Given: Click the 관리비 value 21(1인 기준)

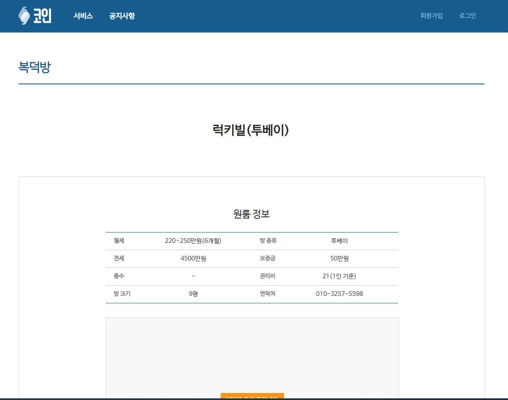Looking at the screenshot, I should pos(338,276).
